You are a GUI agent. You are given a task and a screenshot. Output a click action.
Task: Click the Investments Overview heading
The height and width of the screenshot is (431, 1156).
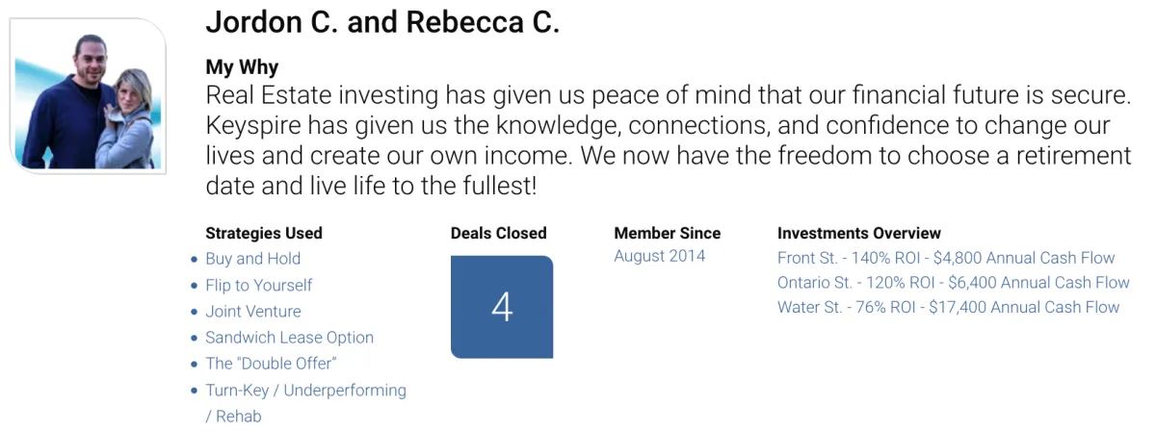(x=859, y=233)
